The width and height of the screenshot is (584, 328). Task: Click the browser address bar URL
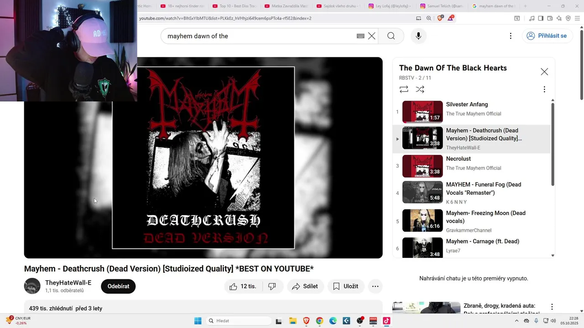(225, 18)
